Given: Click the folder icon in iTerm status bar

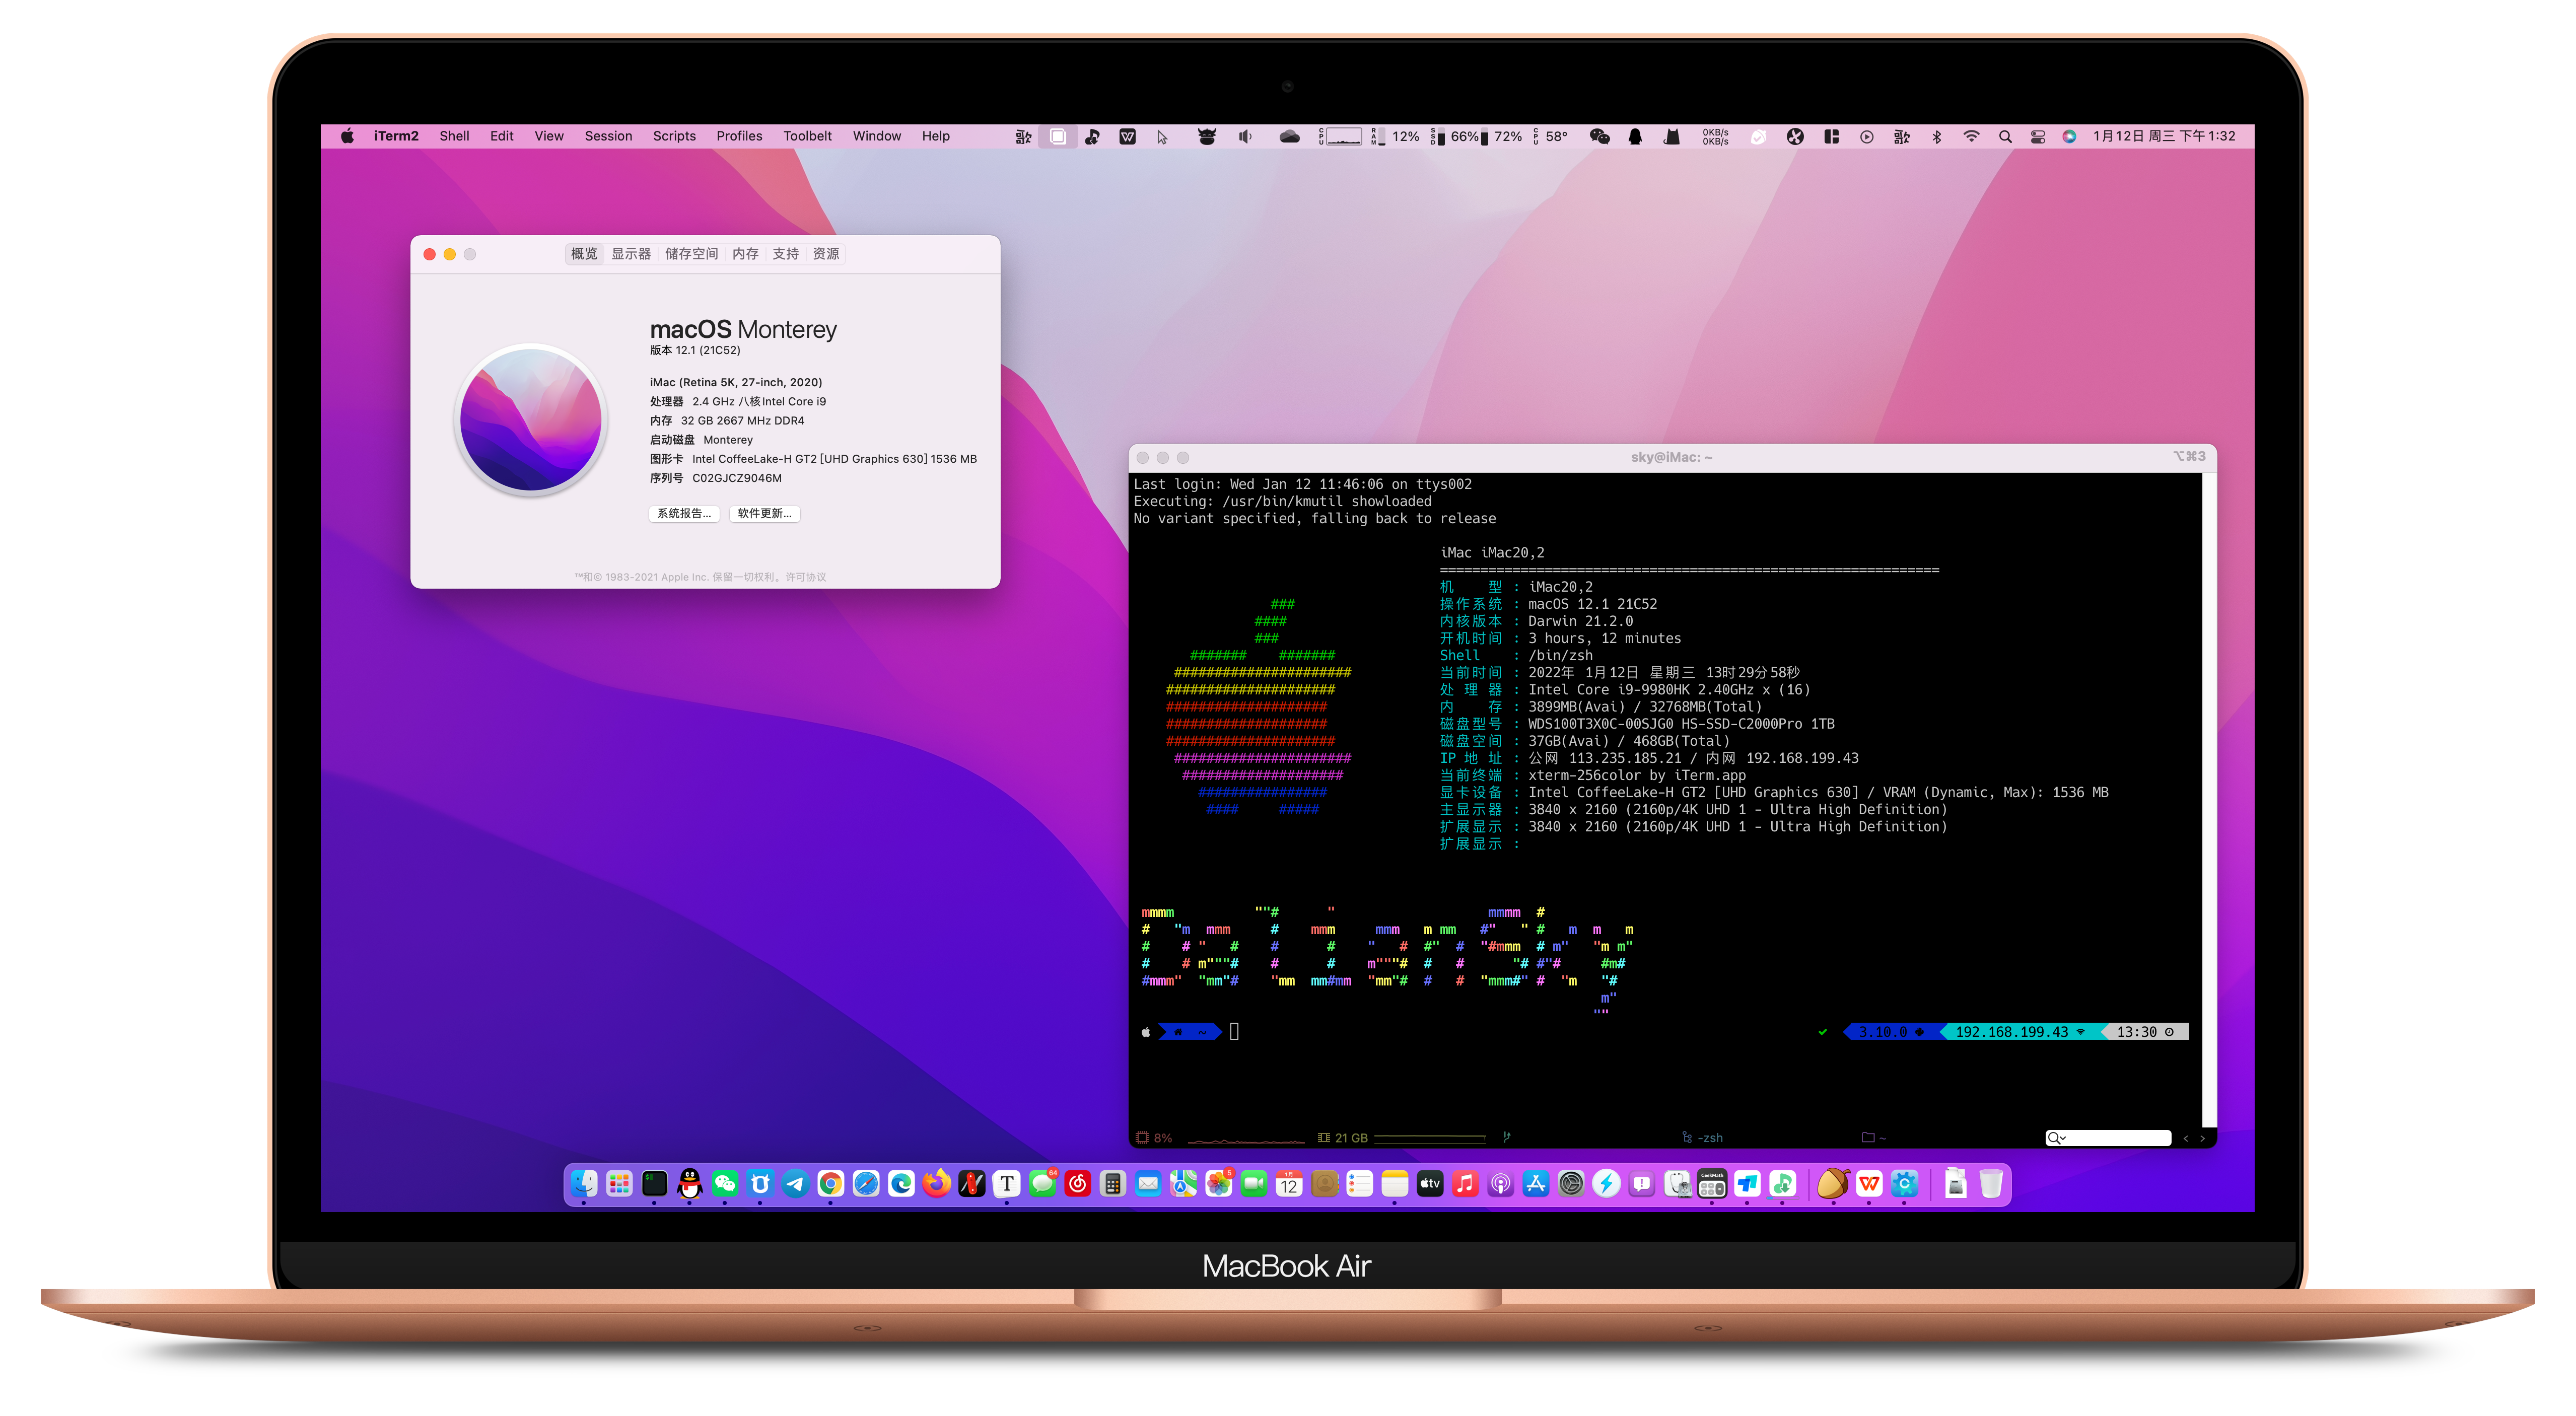Looking at the screenshot, I should click(x=1867, y=1138).
